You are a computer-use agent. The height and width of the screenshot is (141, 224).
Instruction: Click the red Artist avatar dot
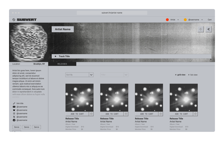point(167,20)
